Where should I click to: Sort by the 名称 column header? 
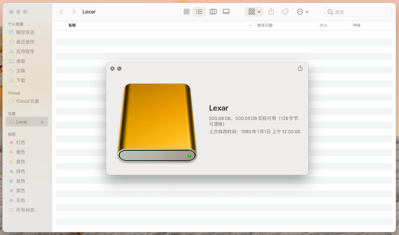point(72,25)
